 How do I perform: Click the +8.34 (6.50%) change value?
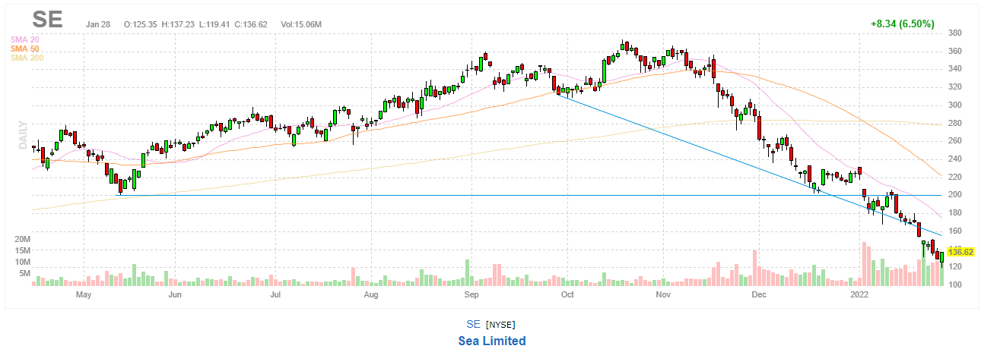pos(903,24)
